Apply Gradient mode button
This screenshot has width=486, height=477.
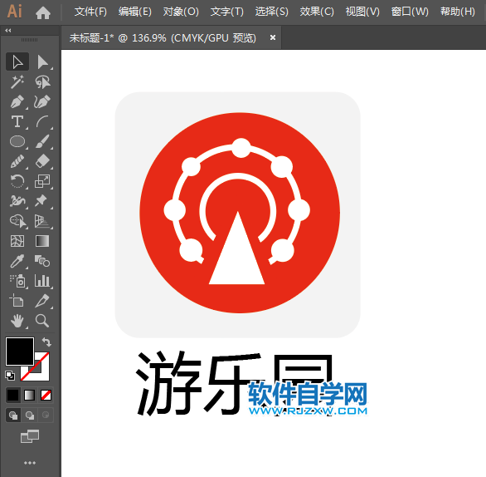pos(30,395)
